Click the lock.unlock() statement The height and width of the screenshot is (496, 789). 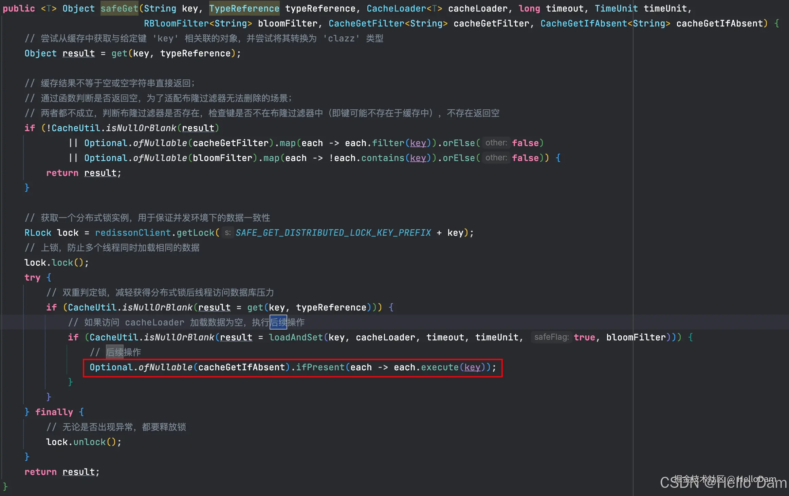pyautogui.click(x=84, y=442)
